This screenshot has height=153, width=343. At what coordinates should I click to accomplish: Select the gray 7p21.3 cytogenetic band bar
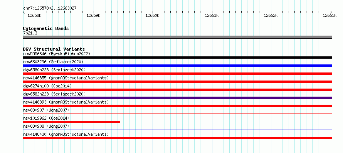click(177, 37)
